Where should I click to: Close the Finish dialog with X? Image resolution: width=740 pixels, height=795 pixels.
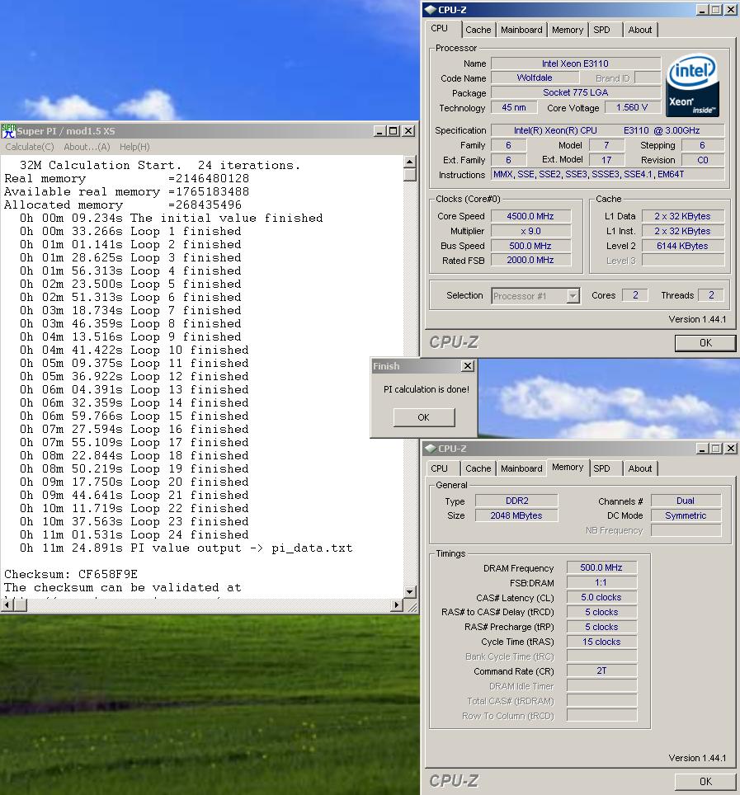click(468, 365)
